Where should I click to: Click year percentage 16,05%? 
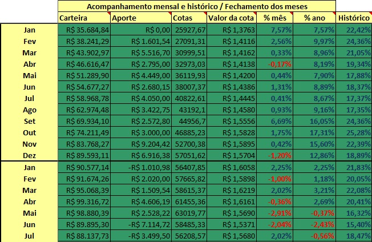click(314, 121)
